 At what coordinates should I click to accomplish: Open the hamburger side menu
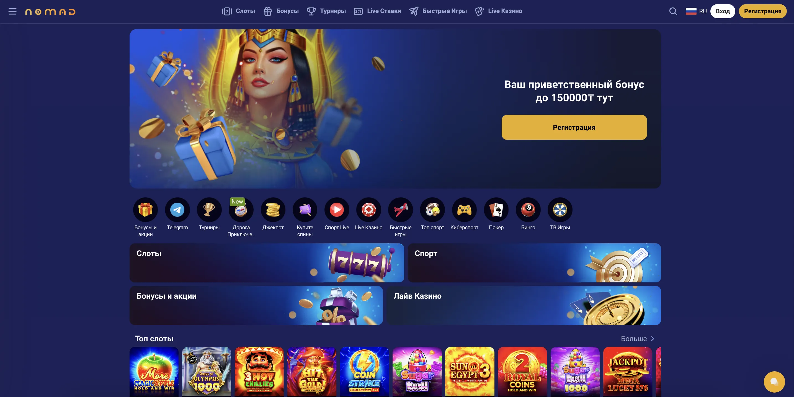click(x=12, y=11)
